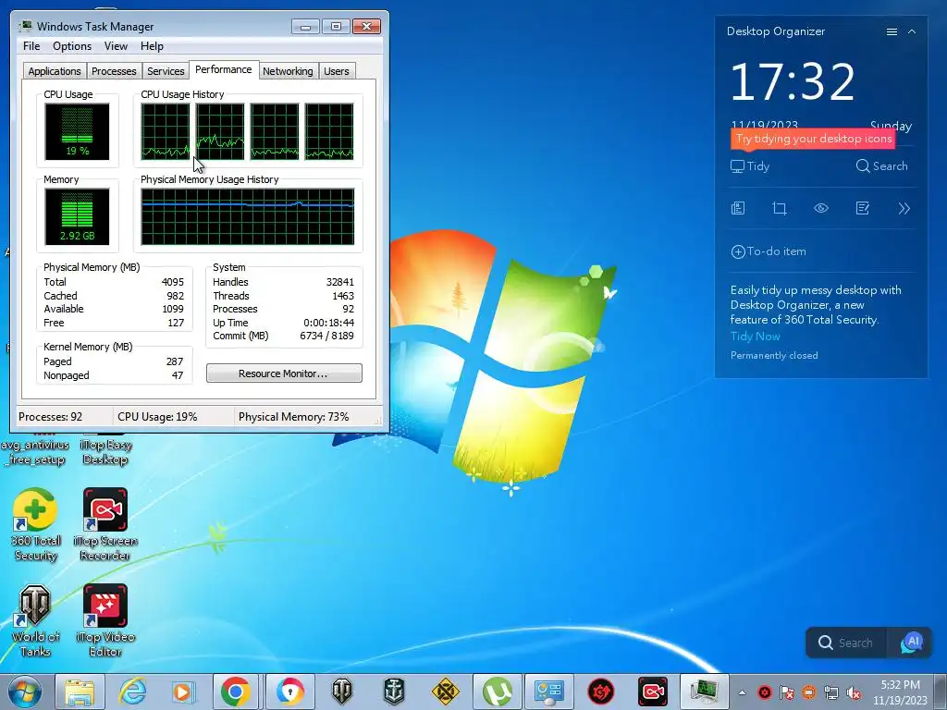
Task: Open the Options menu in Task Manager
Action: (x=72, y=46)
